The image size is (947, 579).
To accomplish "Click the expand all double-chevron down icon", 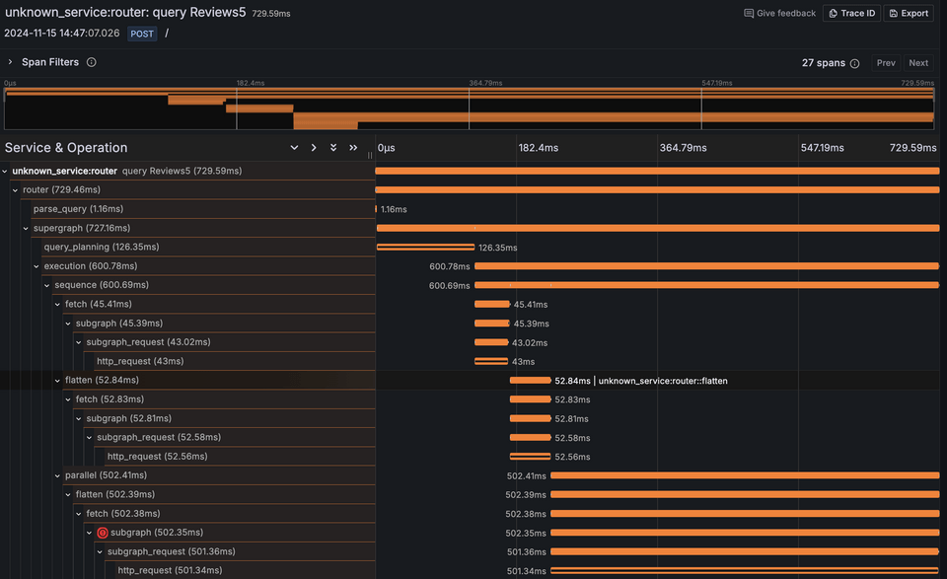I will (333, 147).
